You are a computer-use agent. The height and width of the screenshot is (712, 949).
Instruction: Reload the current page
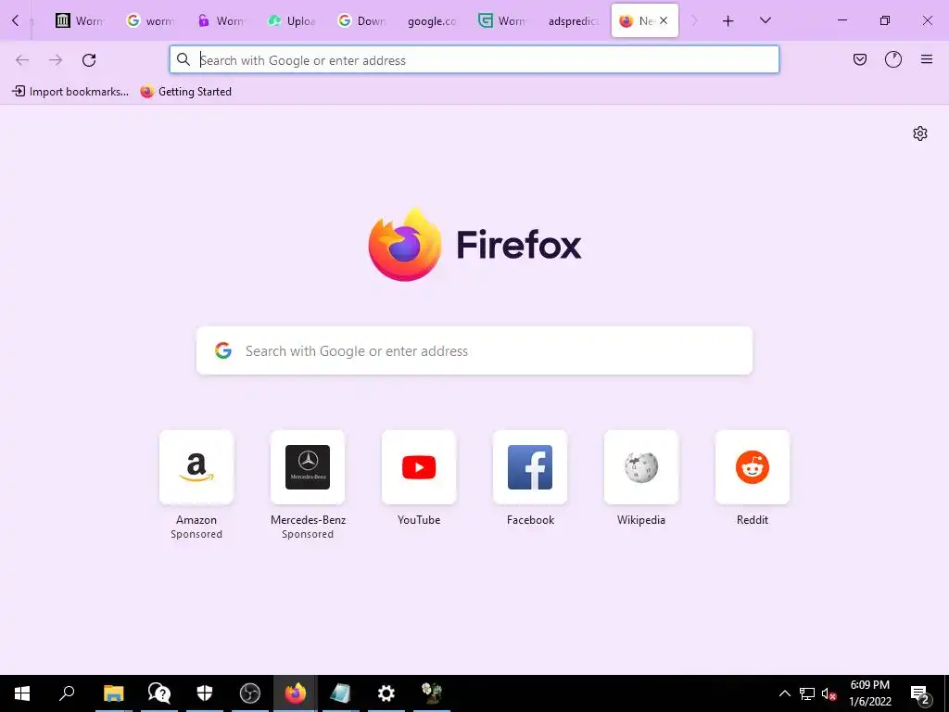89,60
